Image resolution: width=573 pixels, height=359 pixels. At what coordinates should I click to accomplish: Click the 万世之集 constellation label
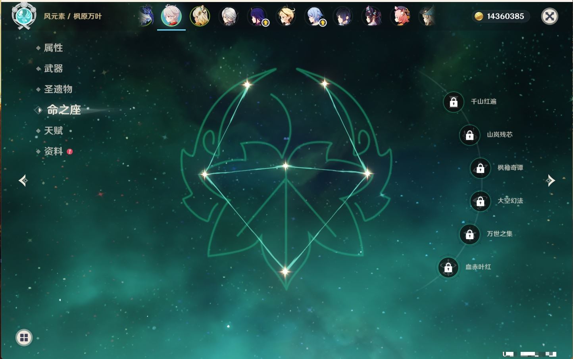click(x=500, y=234)
